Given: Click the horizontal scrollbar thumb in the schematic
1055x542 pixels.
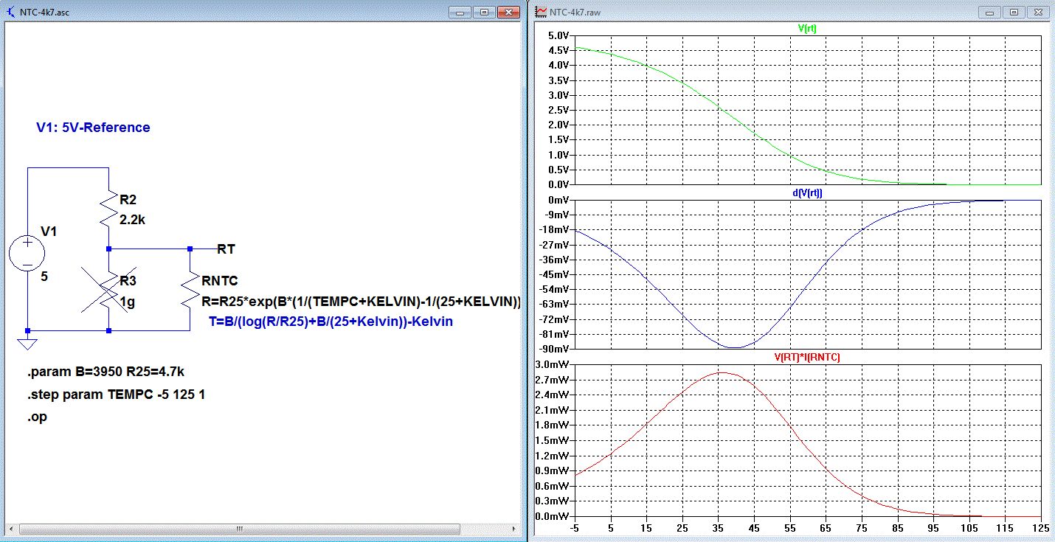Looking at the screenshot, I should point(238,529).
